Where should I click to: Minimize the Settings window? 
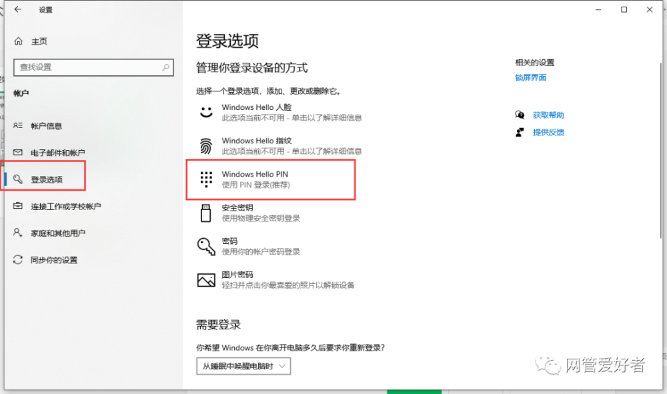pos(598,9)
